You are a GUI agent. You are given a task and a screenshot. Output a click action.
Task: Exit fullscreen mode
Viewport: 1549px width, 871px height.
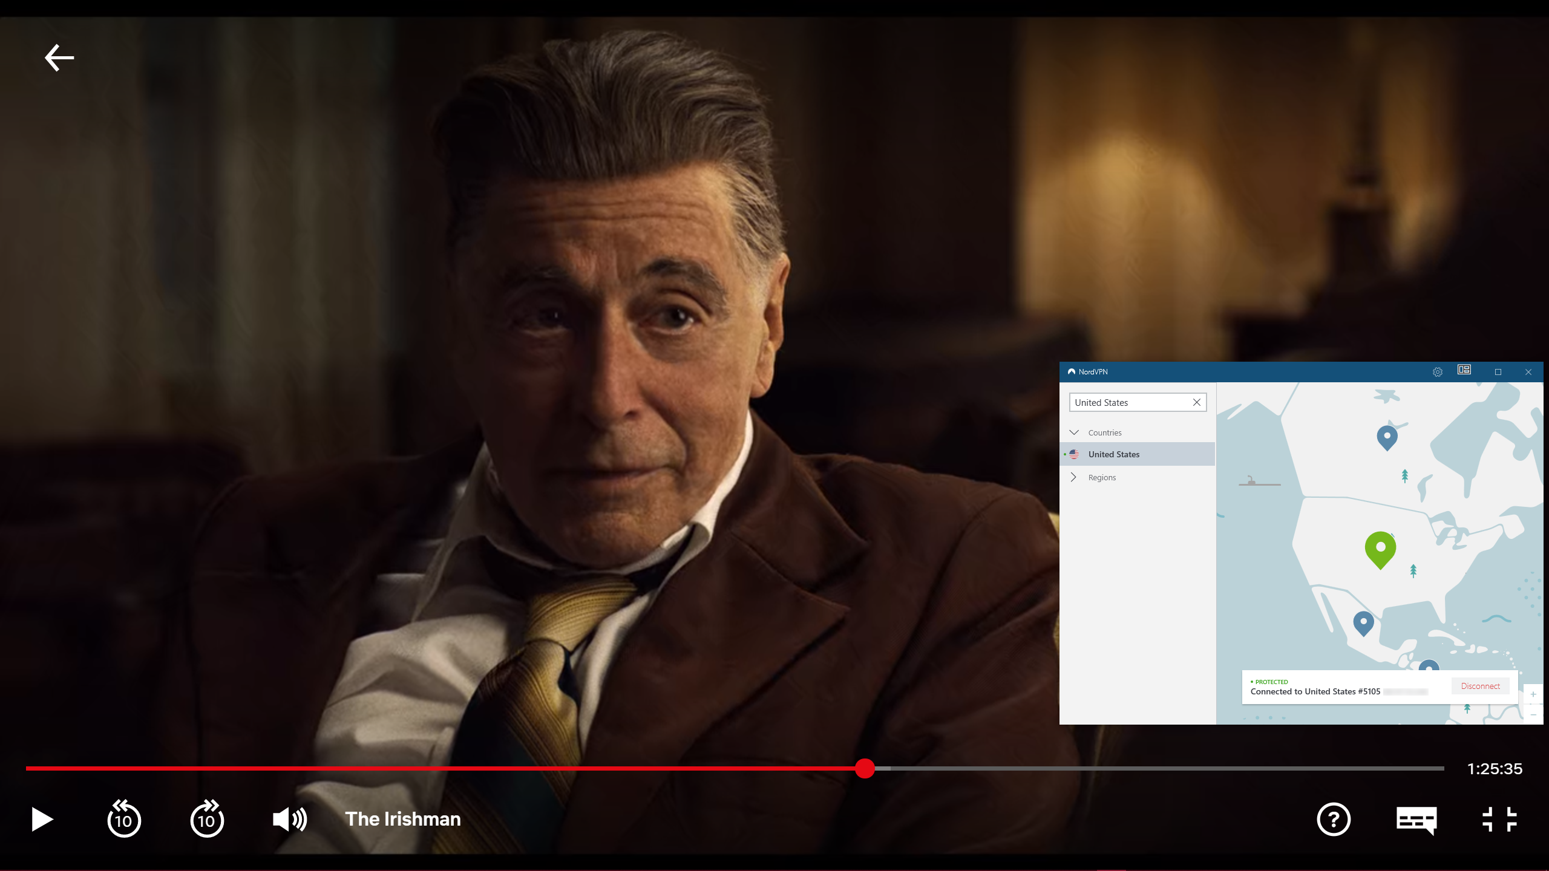(1499, 820)
